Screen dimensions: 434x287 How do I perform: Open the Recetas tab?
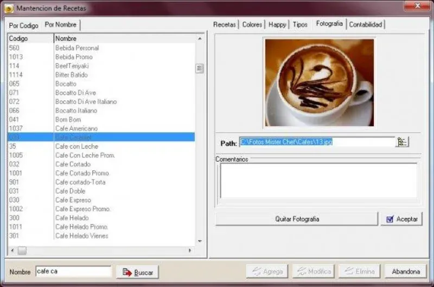click(225, 24)
